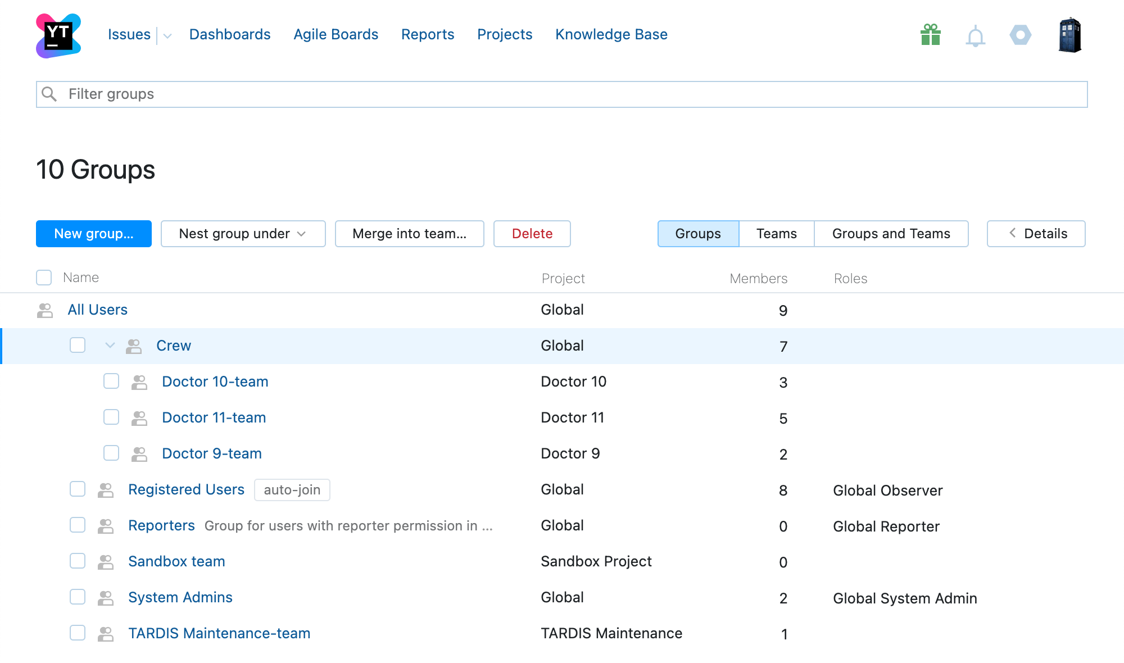This screenshot has width=1124, height=663.
Task: Click the New group button
Action: (x=93, y=234)
